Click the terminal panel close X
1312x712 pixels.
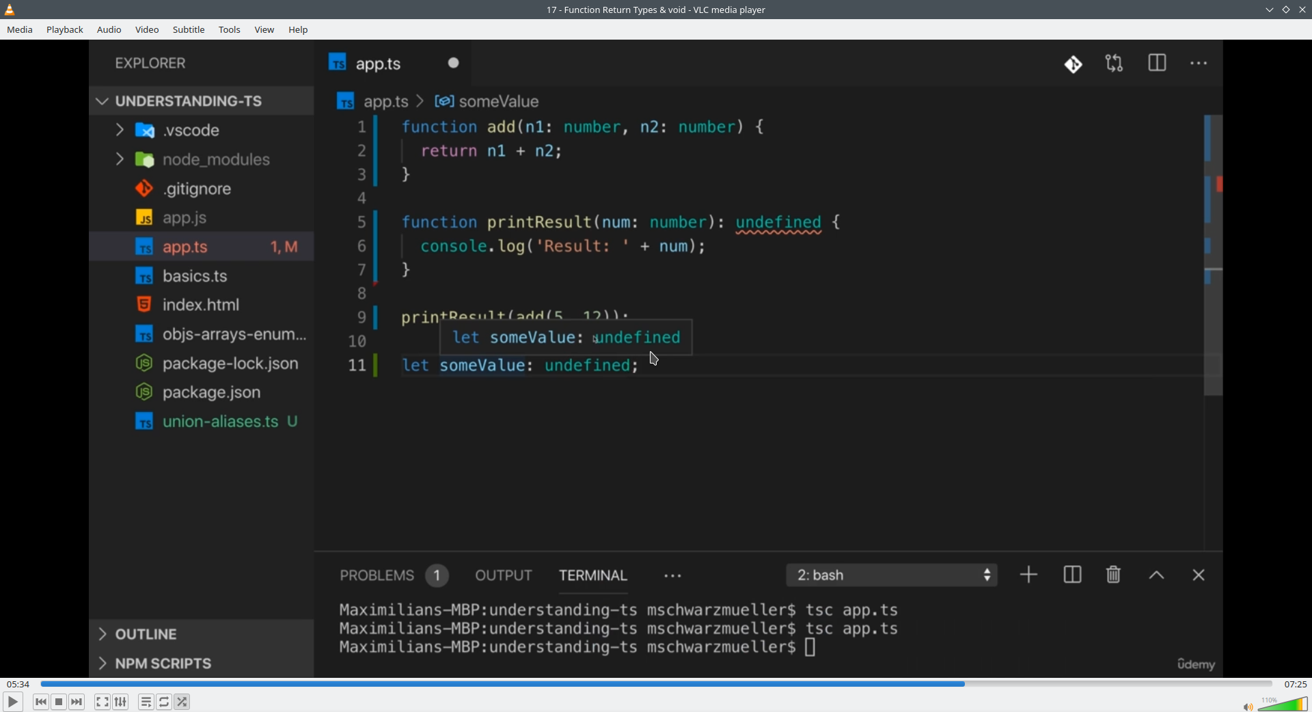1199,575
